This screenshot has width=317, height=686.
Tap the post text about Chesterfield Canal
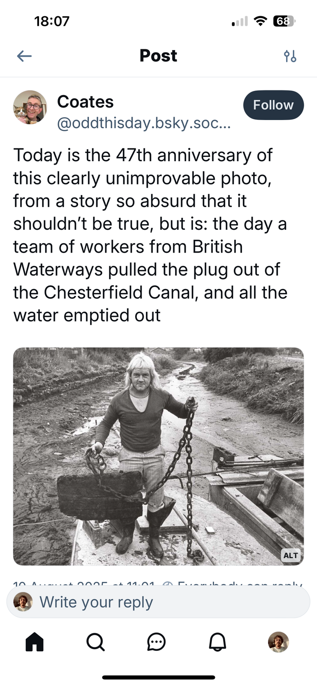click(150, 235)
